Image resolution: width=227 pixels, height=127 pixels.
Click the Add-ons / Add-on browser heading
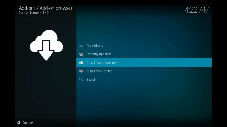46,8
